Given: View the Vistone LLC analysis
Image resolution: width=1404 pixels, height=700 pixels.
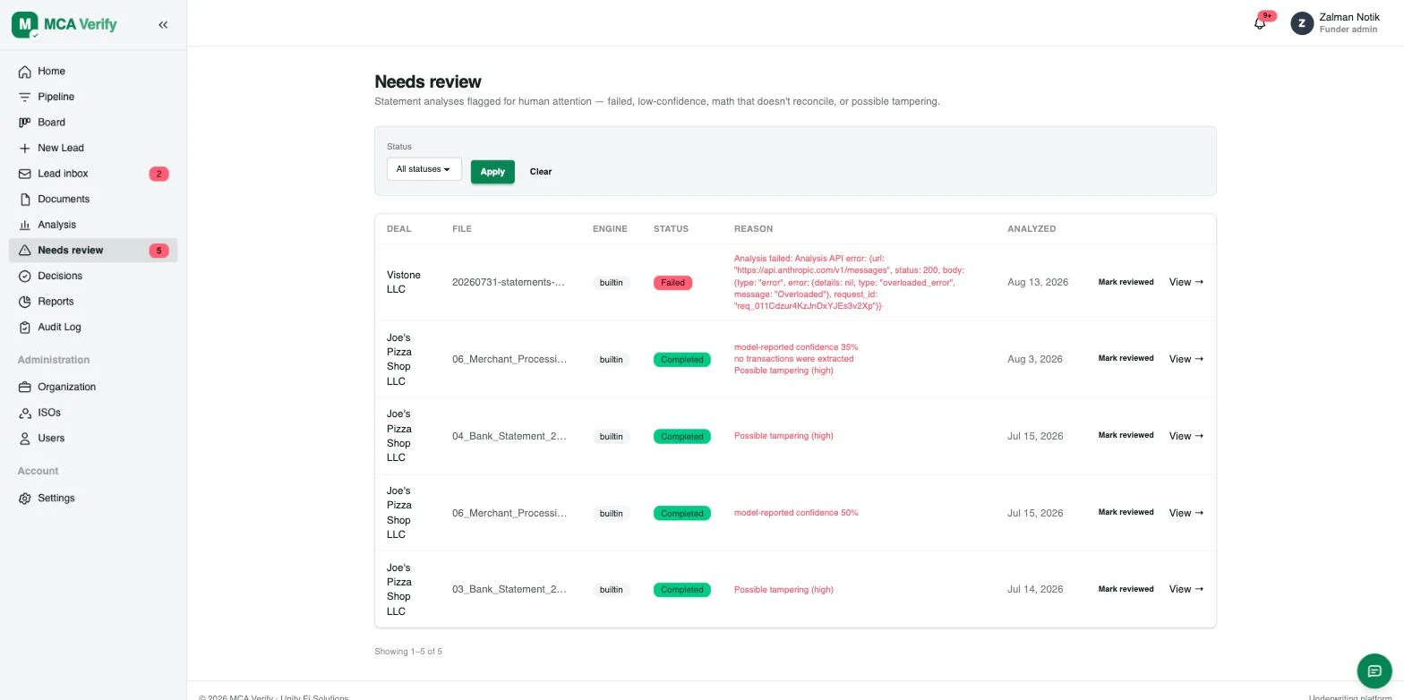Looking at the screenshot, I should click(x=1186, y=282).
